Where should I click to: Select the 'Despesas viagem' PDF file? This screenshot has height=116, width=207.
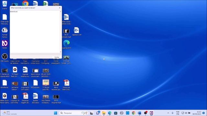(x=25, y=98)
